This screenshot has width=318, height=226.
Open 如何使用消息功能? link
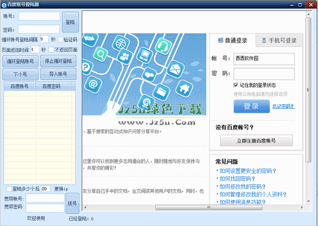coord(242,202)
